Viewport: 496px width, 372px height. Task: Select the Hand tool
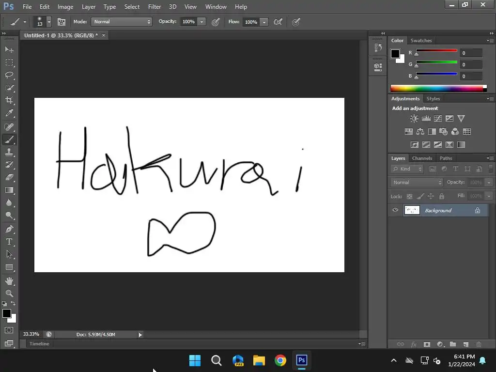[x=9, y=281]
